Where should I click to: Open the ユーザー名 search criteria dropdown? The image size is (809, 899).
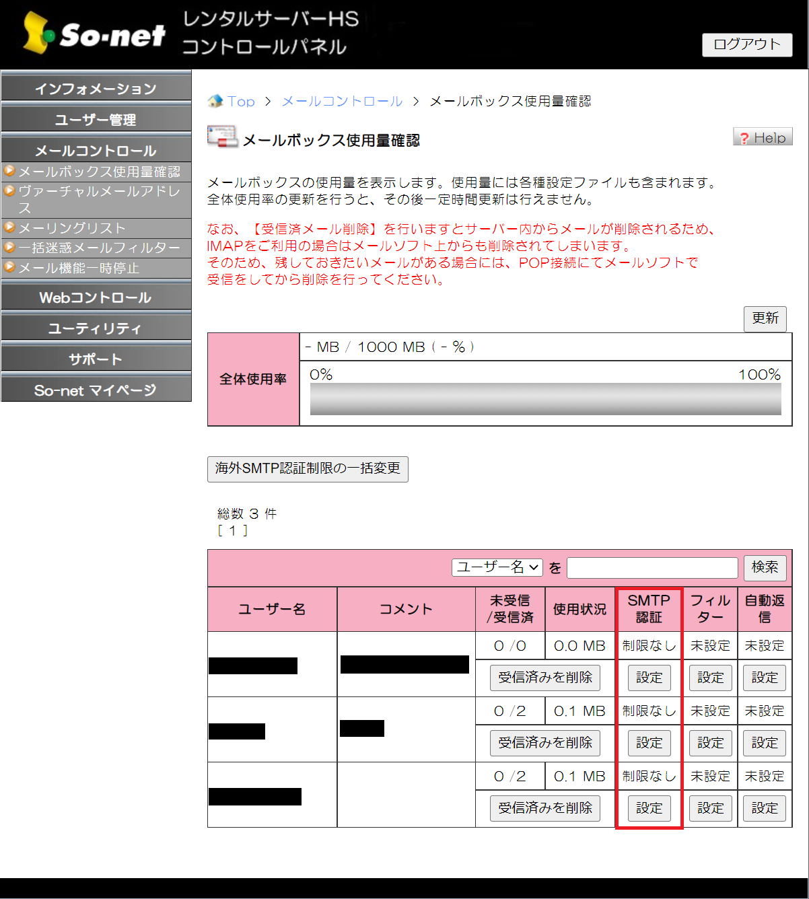coord(497,567)
